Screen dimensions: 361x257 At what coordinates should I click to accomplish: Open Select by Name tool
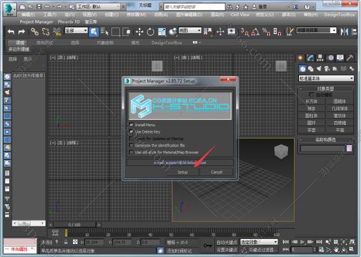[x=104, y=31]
